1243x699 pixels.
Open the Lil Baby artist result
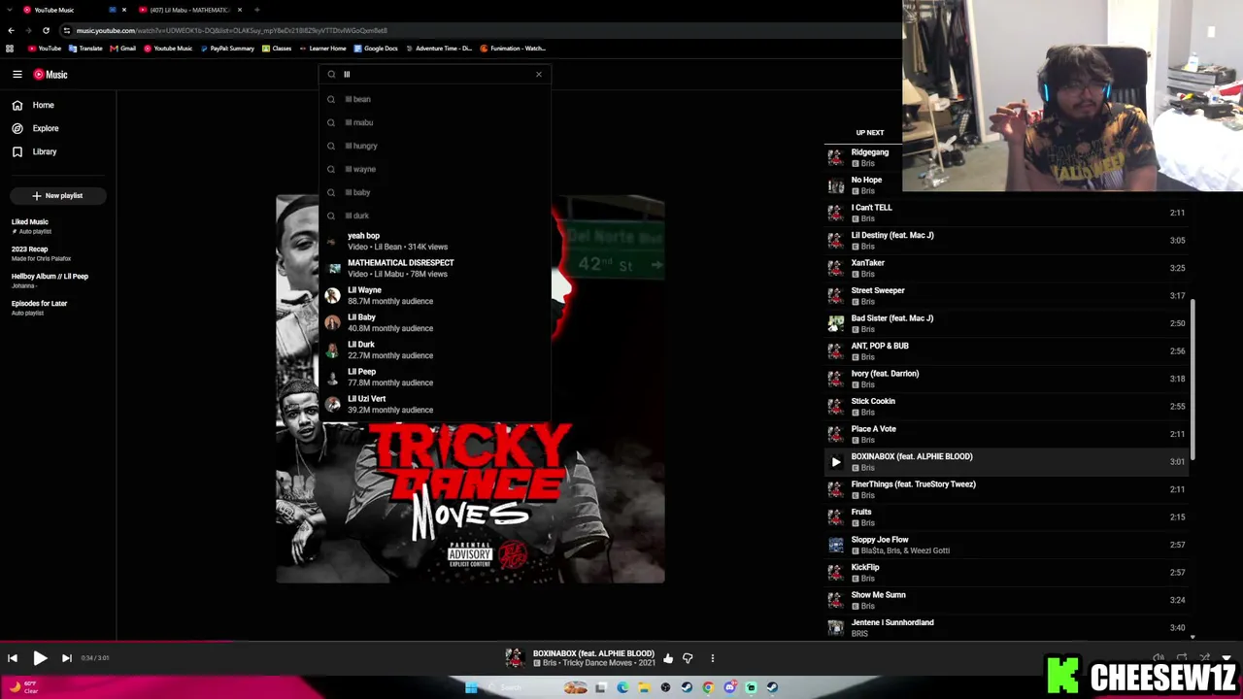pos(435,322)
